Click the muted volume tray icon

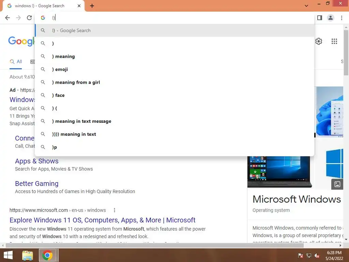pyautogui.click(x=317, y=256)
